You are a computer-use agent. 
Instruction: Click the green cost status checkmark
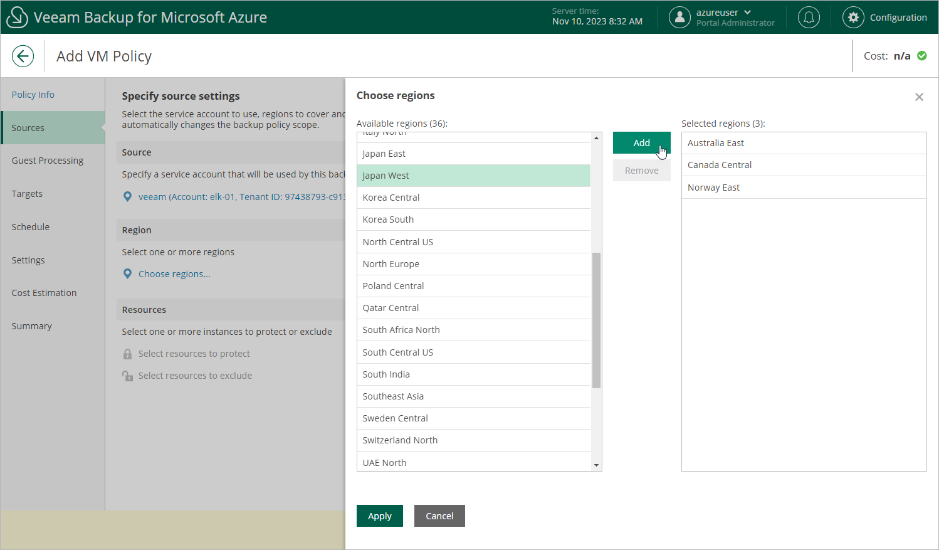coord(922,56)
